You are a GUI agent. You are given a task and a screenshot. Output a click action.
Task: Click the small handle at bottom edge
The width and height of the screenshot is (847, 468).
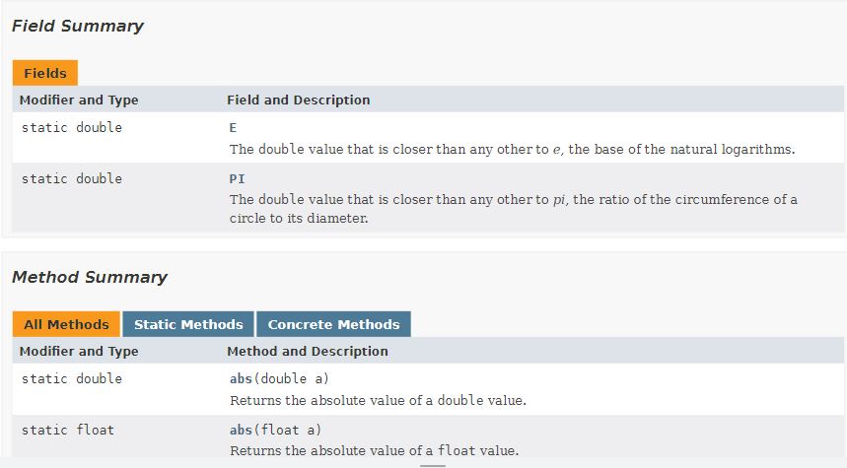[433, 465]
